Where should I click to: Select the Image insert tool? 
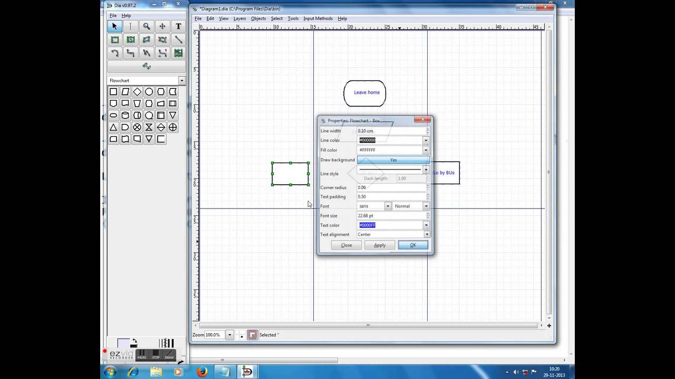(178, 53)
